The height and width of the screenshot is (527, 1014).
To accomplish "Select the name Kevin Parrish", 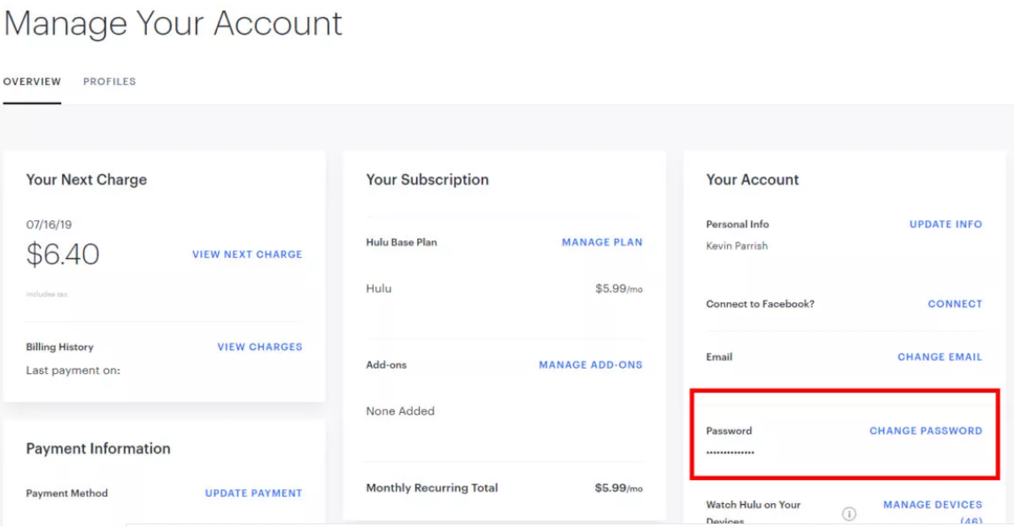I will pyautogui.click(x=737, y=246).
